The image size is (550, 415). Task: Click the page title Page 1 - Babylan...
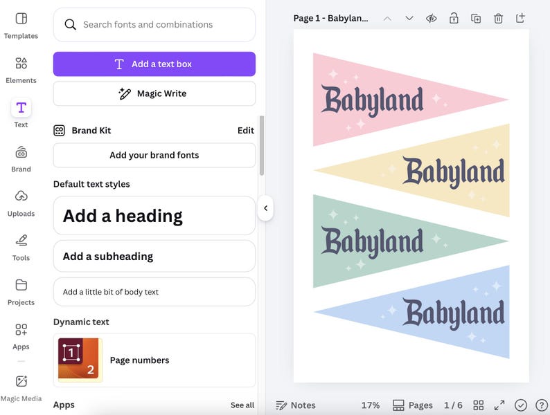tap(331, 18)
